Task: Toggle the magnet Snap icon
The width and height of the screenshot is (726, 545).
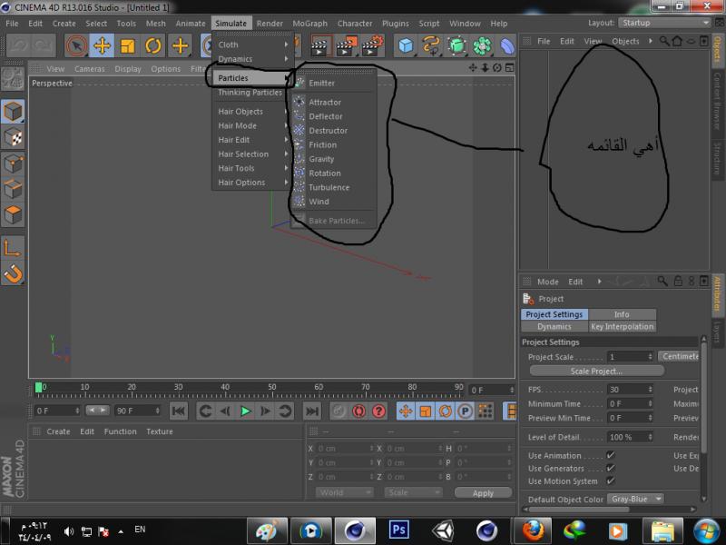Action: pos(13,272)
